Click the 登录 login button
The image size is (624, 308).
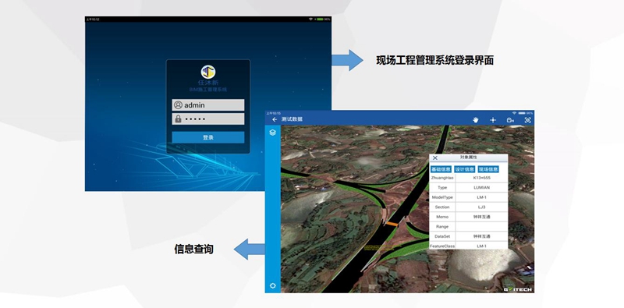point(208,137)
